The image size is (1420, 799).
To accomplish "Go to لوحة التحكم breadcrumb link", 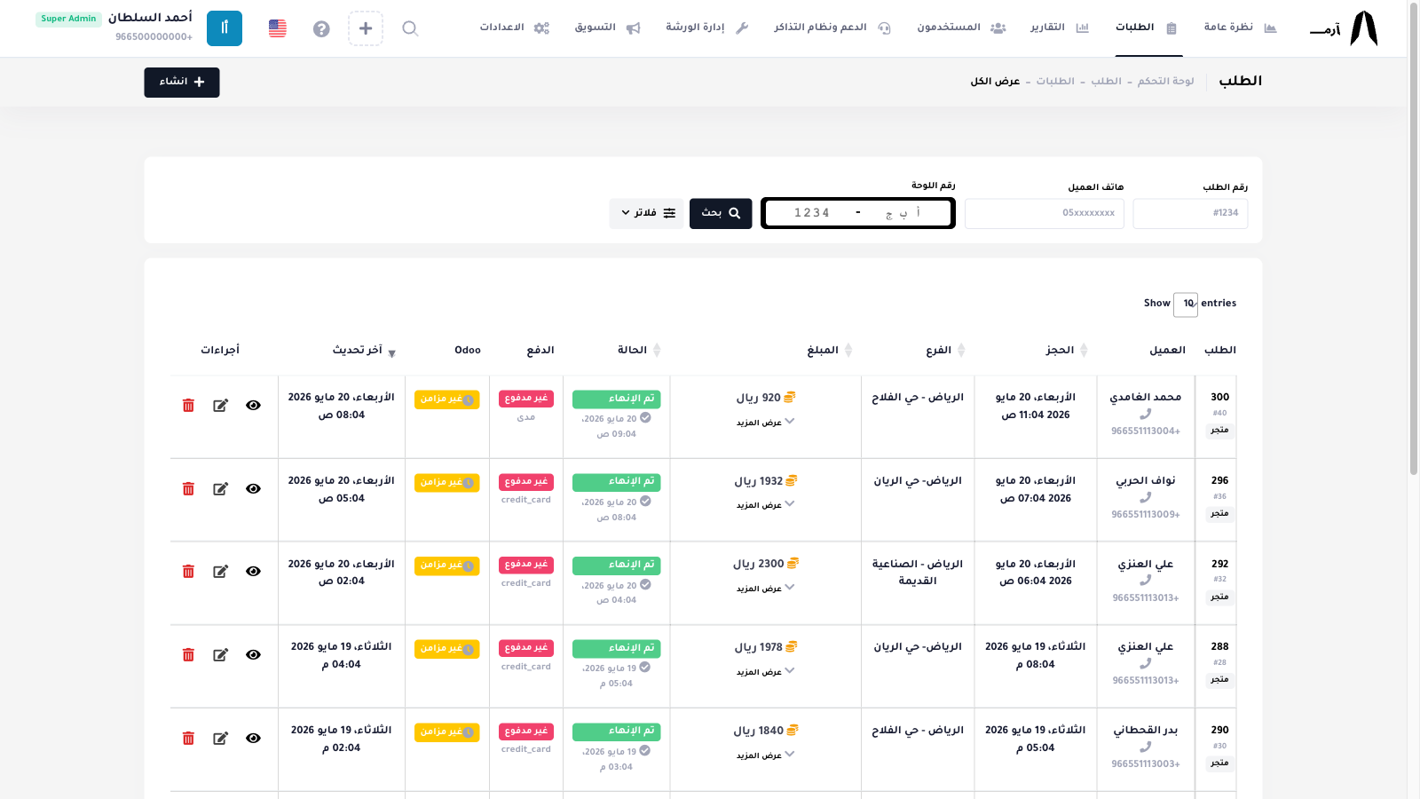I will click(1166, 82).
